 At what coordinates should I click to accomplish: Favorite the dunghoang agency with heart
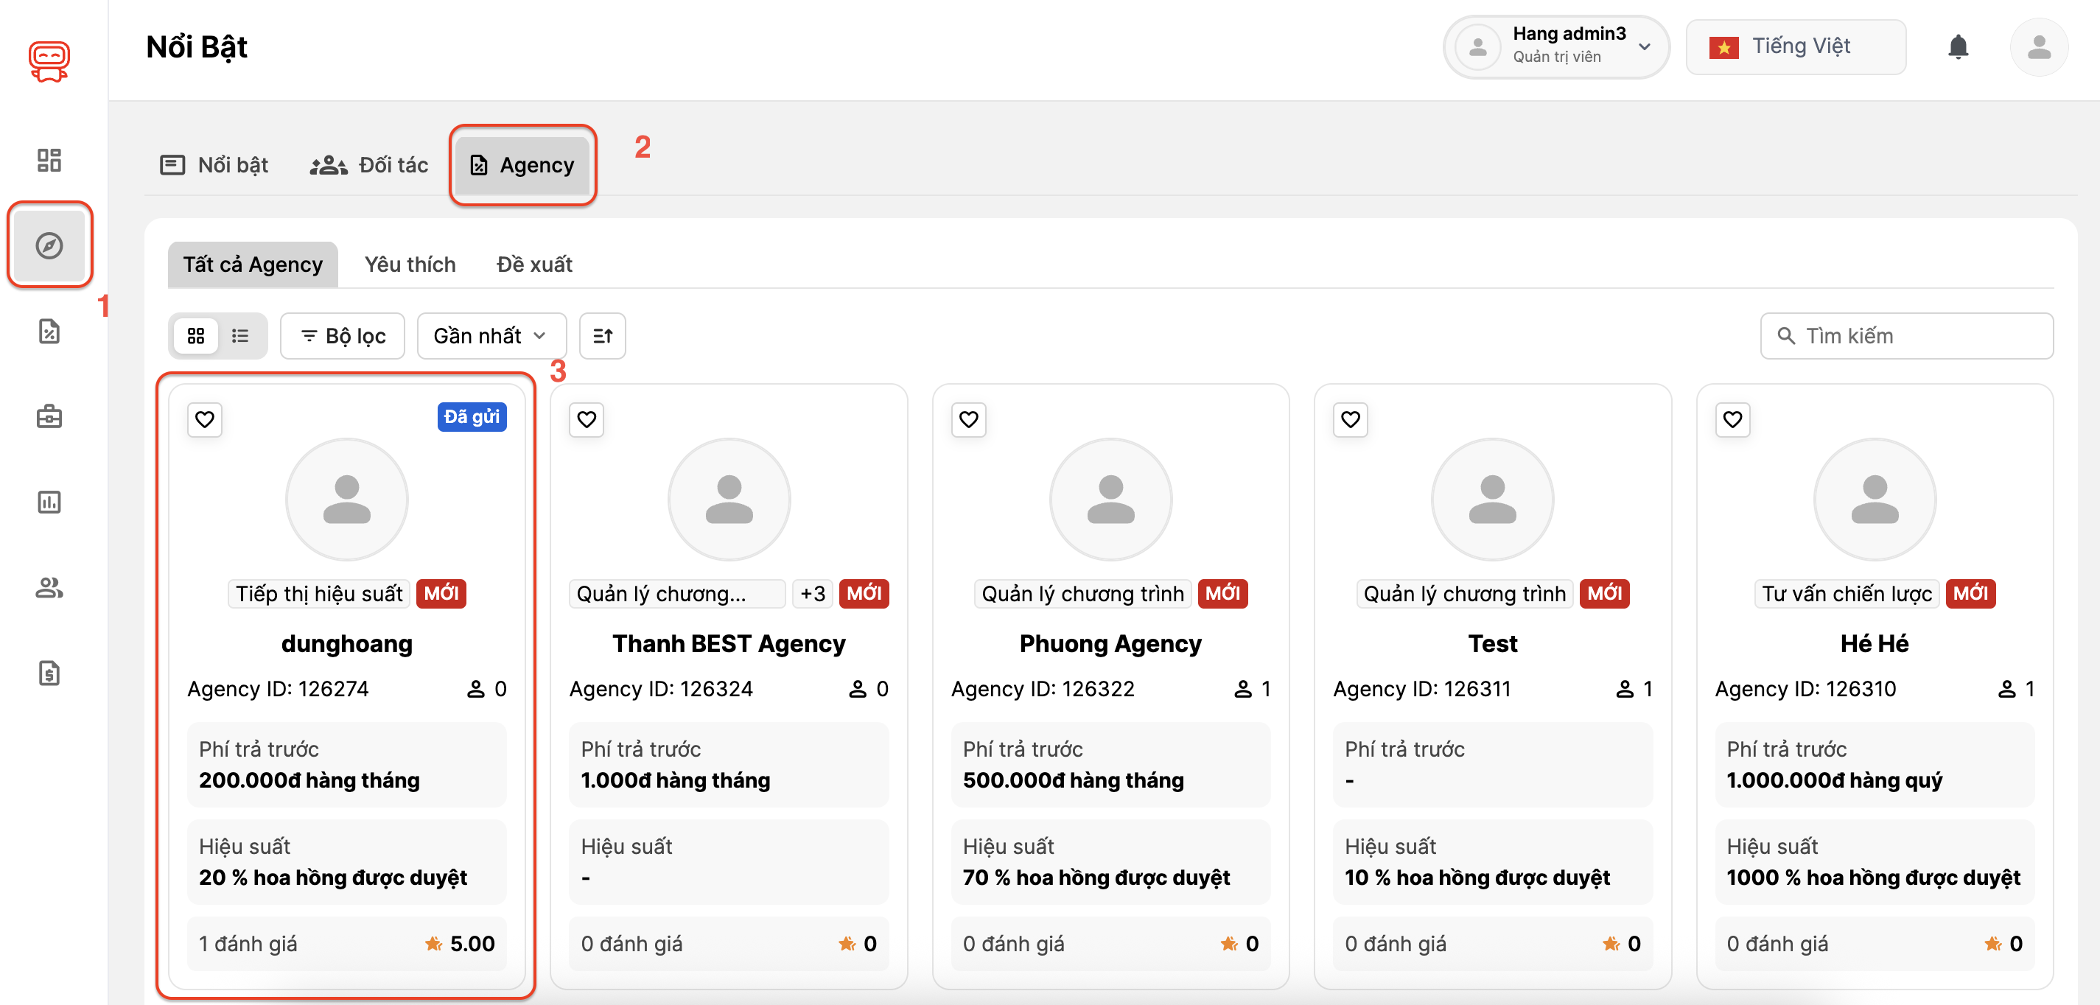205,420
